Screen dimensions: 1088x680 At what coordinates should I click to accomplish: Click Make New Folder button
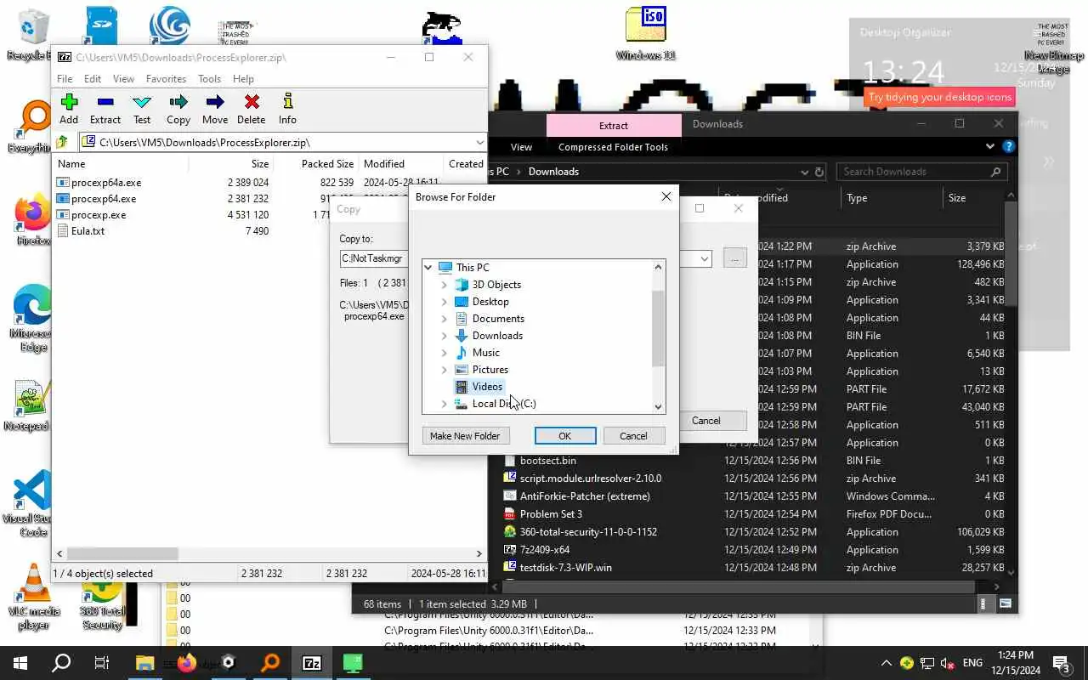point(465,436)
